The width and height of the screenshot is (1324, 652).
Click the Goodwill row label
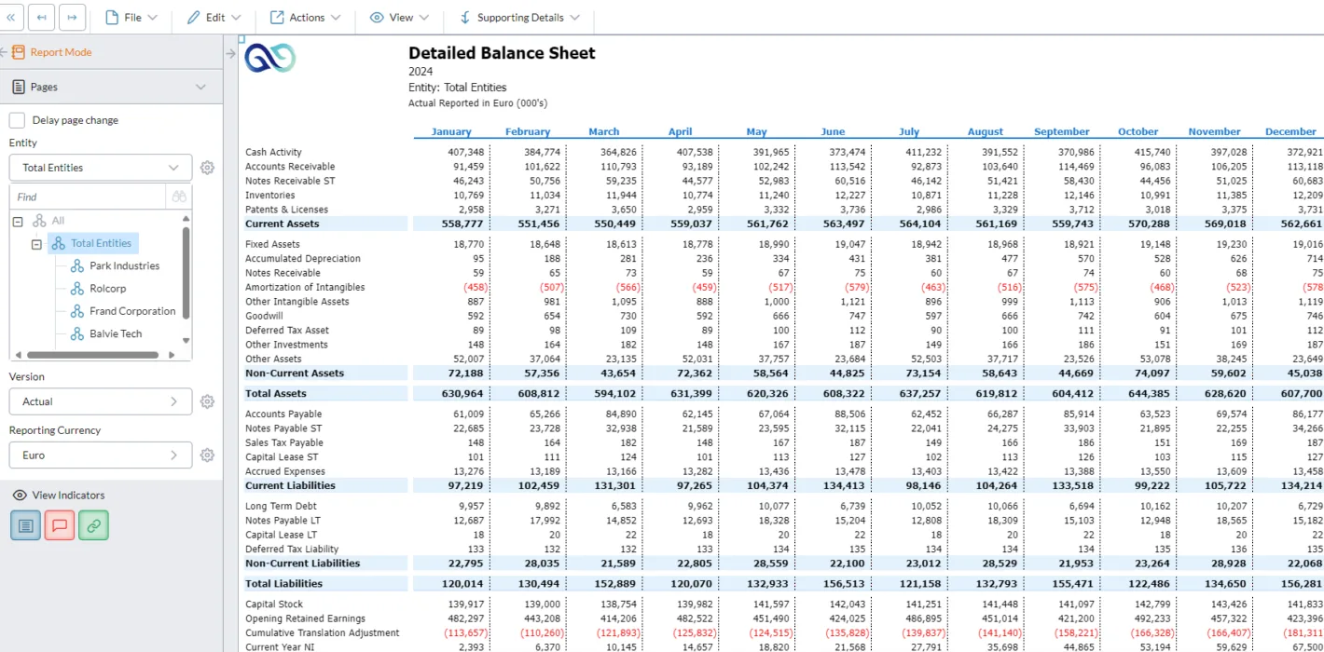[x=264, y=316]
